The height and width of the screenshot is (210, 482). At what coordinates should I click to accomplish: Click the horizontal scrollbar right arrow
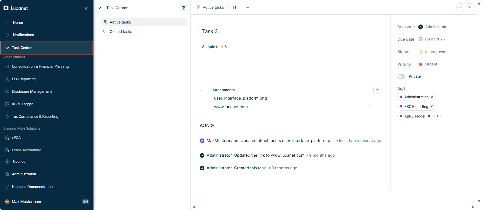pos(473,207)
